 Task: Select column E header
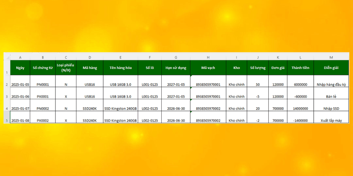pos(121,58)
